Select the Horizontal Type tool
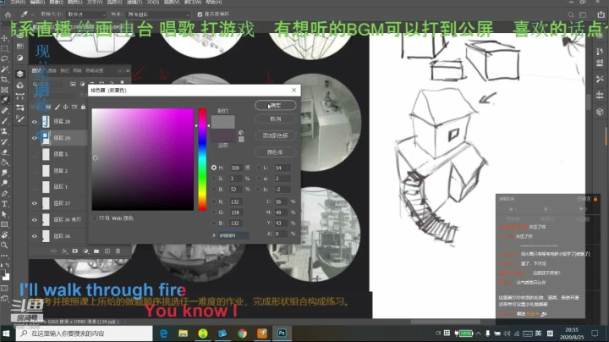Screen dimensions: 609x342 (5, 204)
